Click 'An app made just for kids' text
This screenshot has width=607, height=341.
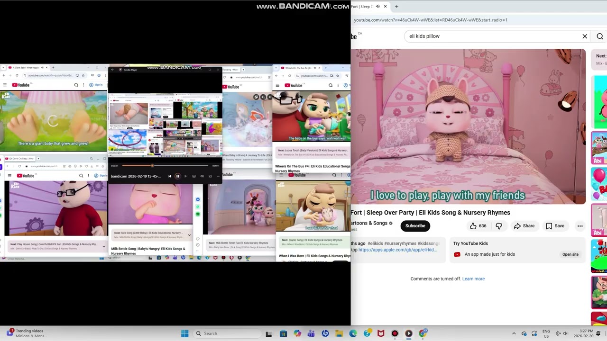coord(490,254)
